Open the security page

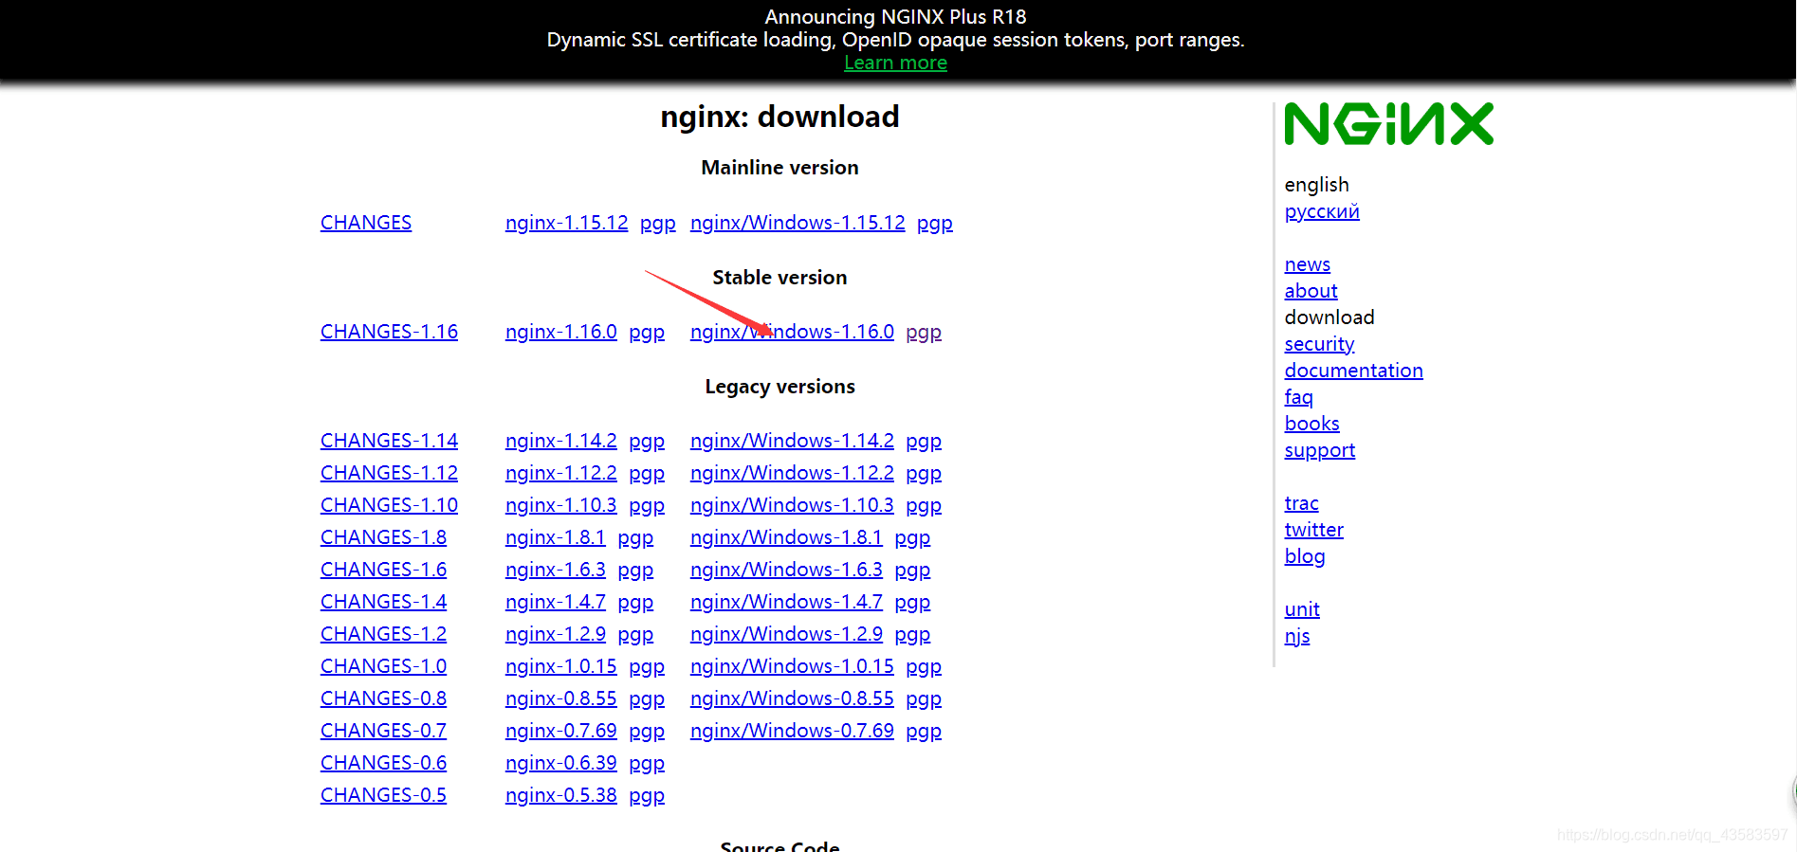point(1319,344)
